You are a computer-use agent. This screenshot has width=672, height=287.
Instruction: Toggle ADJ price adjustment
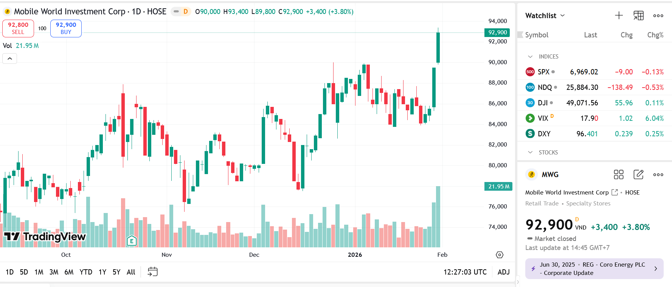tap(503, 272)
